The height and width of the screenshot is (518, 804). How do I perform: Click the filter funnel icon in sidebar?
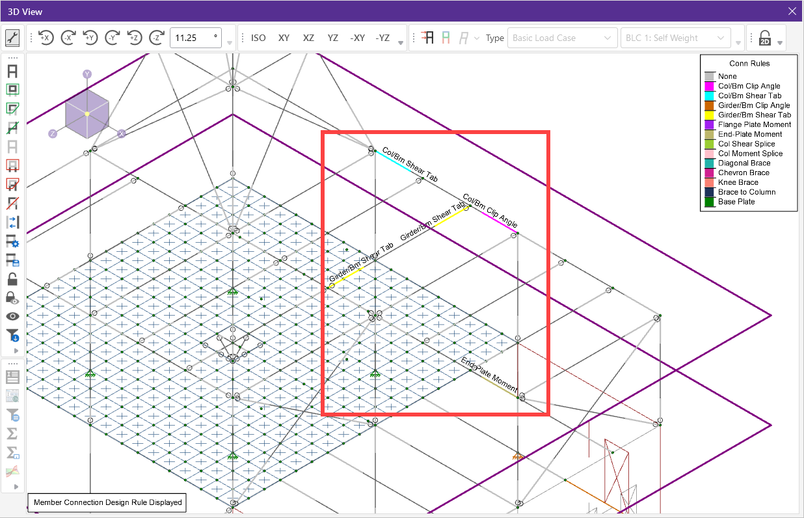tap(12, 336)
